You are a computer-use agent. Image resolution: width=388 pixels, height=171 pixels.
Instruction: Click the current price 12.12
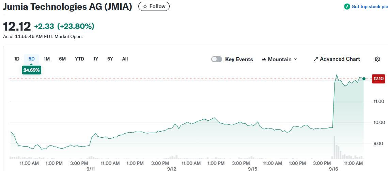pyautogui.click(x=17, y=27)
